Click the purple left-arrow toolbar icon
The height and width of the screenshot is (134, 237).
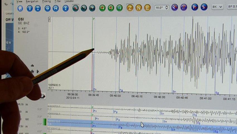175,8
